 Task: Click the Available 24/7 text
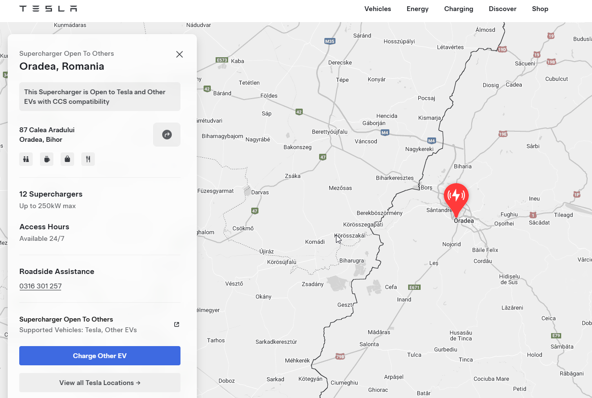[42, 238]
